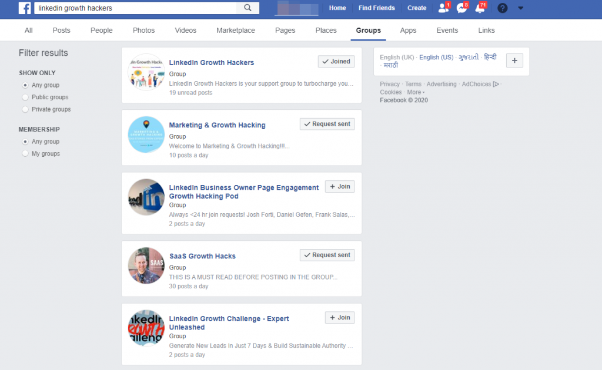
Task: Switch to the Pages tab
Action: (285, 31)
